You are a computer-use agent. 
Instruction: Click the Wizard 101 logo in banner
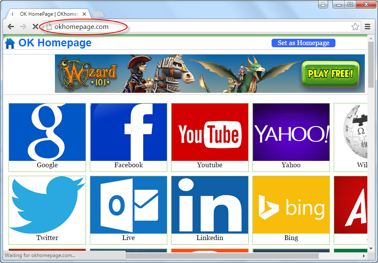[x=88, y=74]
